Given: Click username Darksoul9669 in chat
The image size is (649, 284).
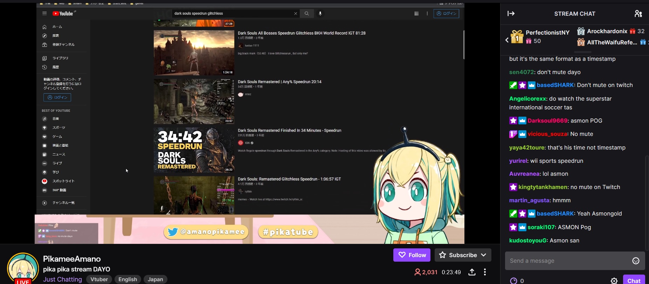Looking at the screenshot, I should (x=547, y=121).
